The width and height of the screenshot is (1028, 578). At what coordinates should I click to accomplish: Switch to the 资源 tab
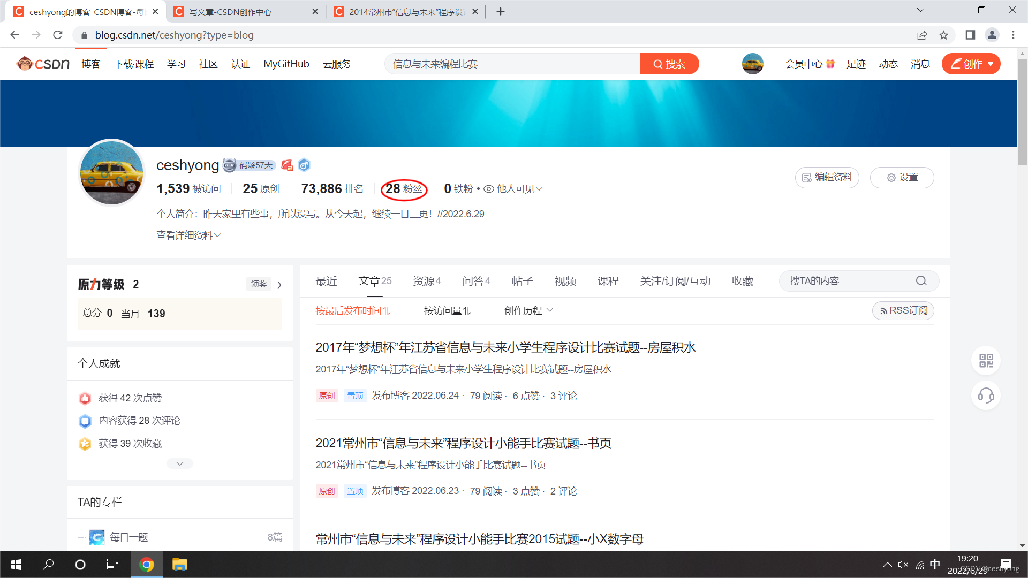click(x=427, y=280)
